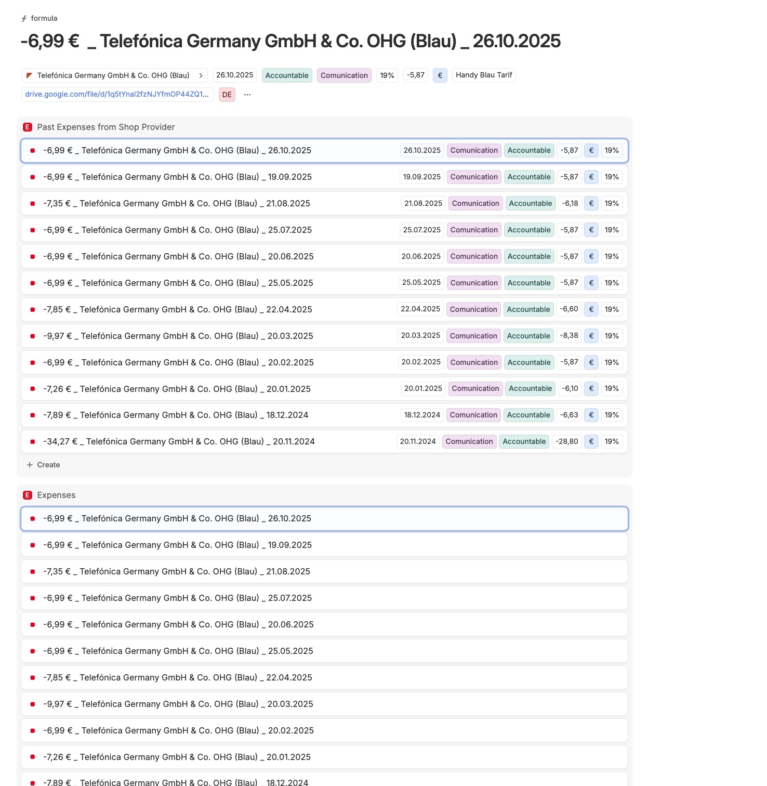The image size is (767, 786).
Task: Click the -5,87 net amount in header properties
Action: [x=416, y=75]
